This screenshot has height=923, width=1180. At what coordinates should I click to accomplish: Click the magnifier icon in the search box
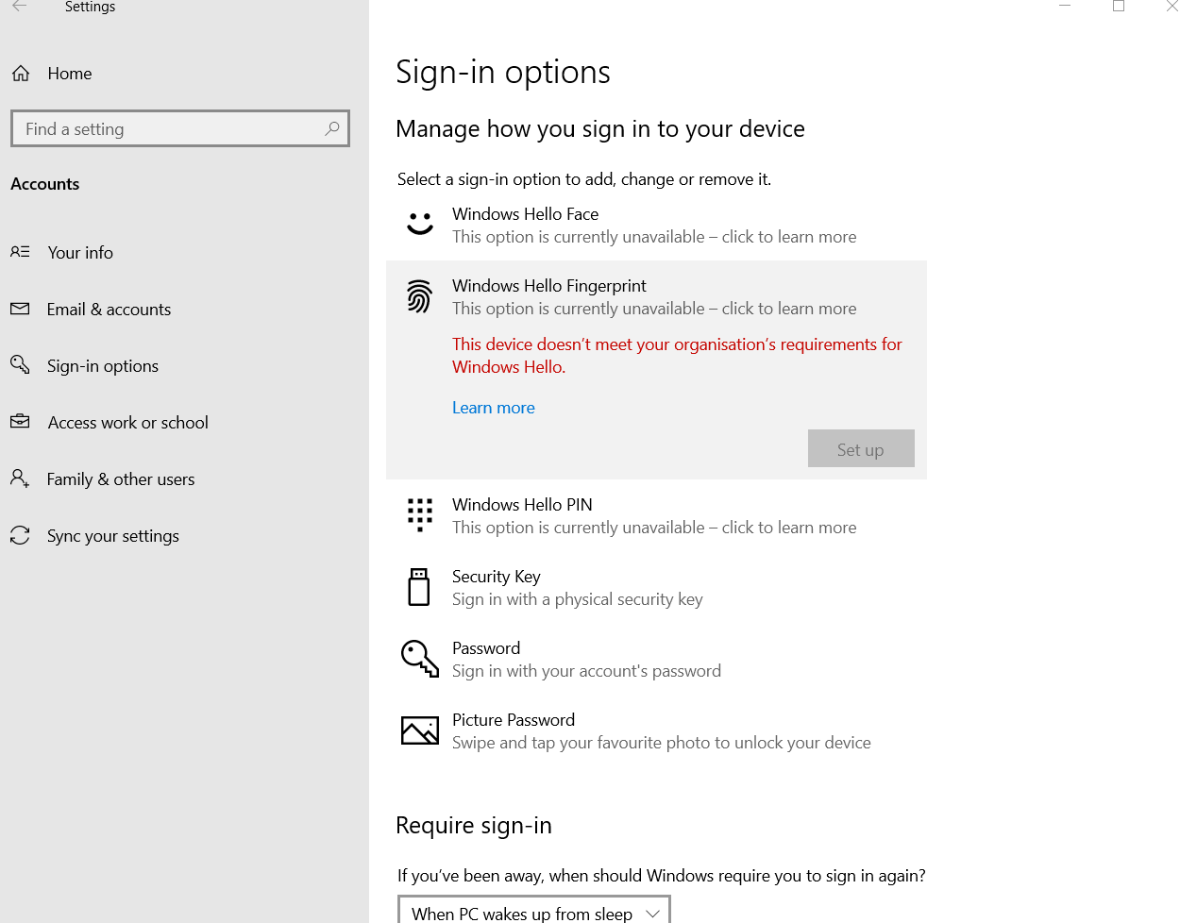tap(332, 128)
